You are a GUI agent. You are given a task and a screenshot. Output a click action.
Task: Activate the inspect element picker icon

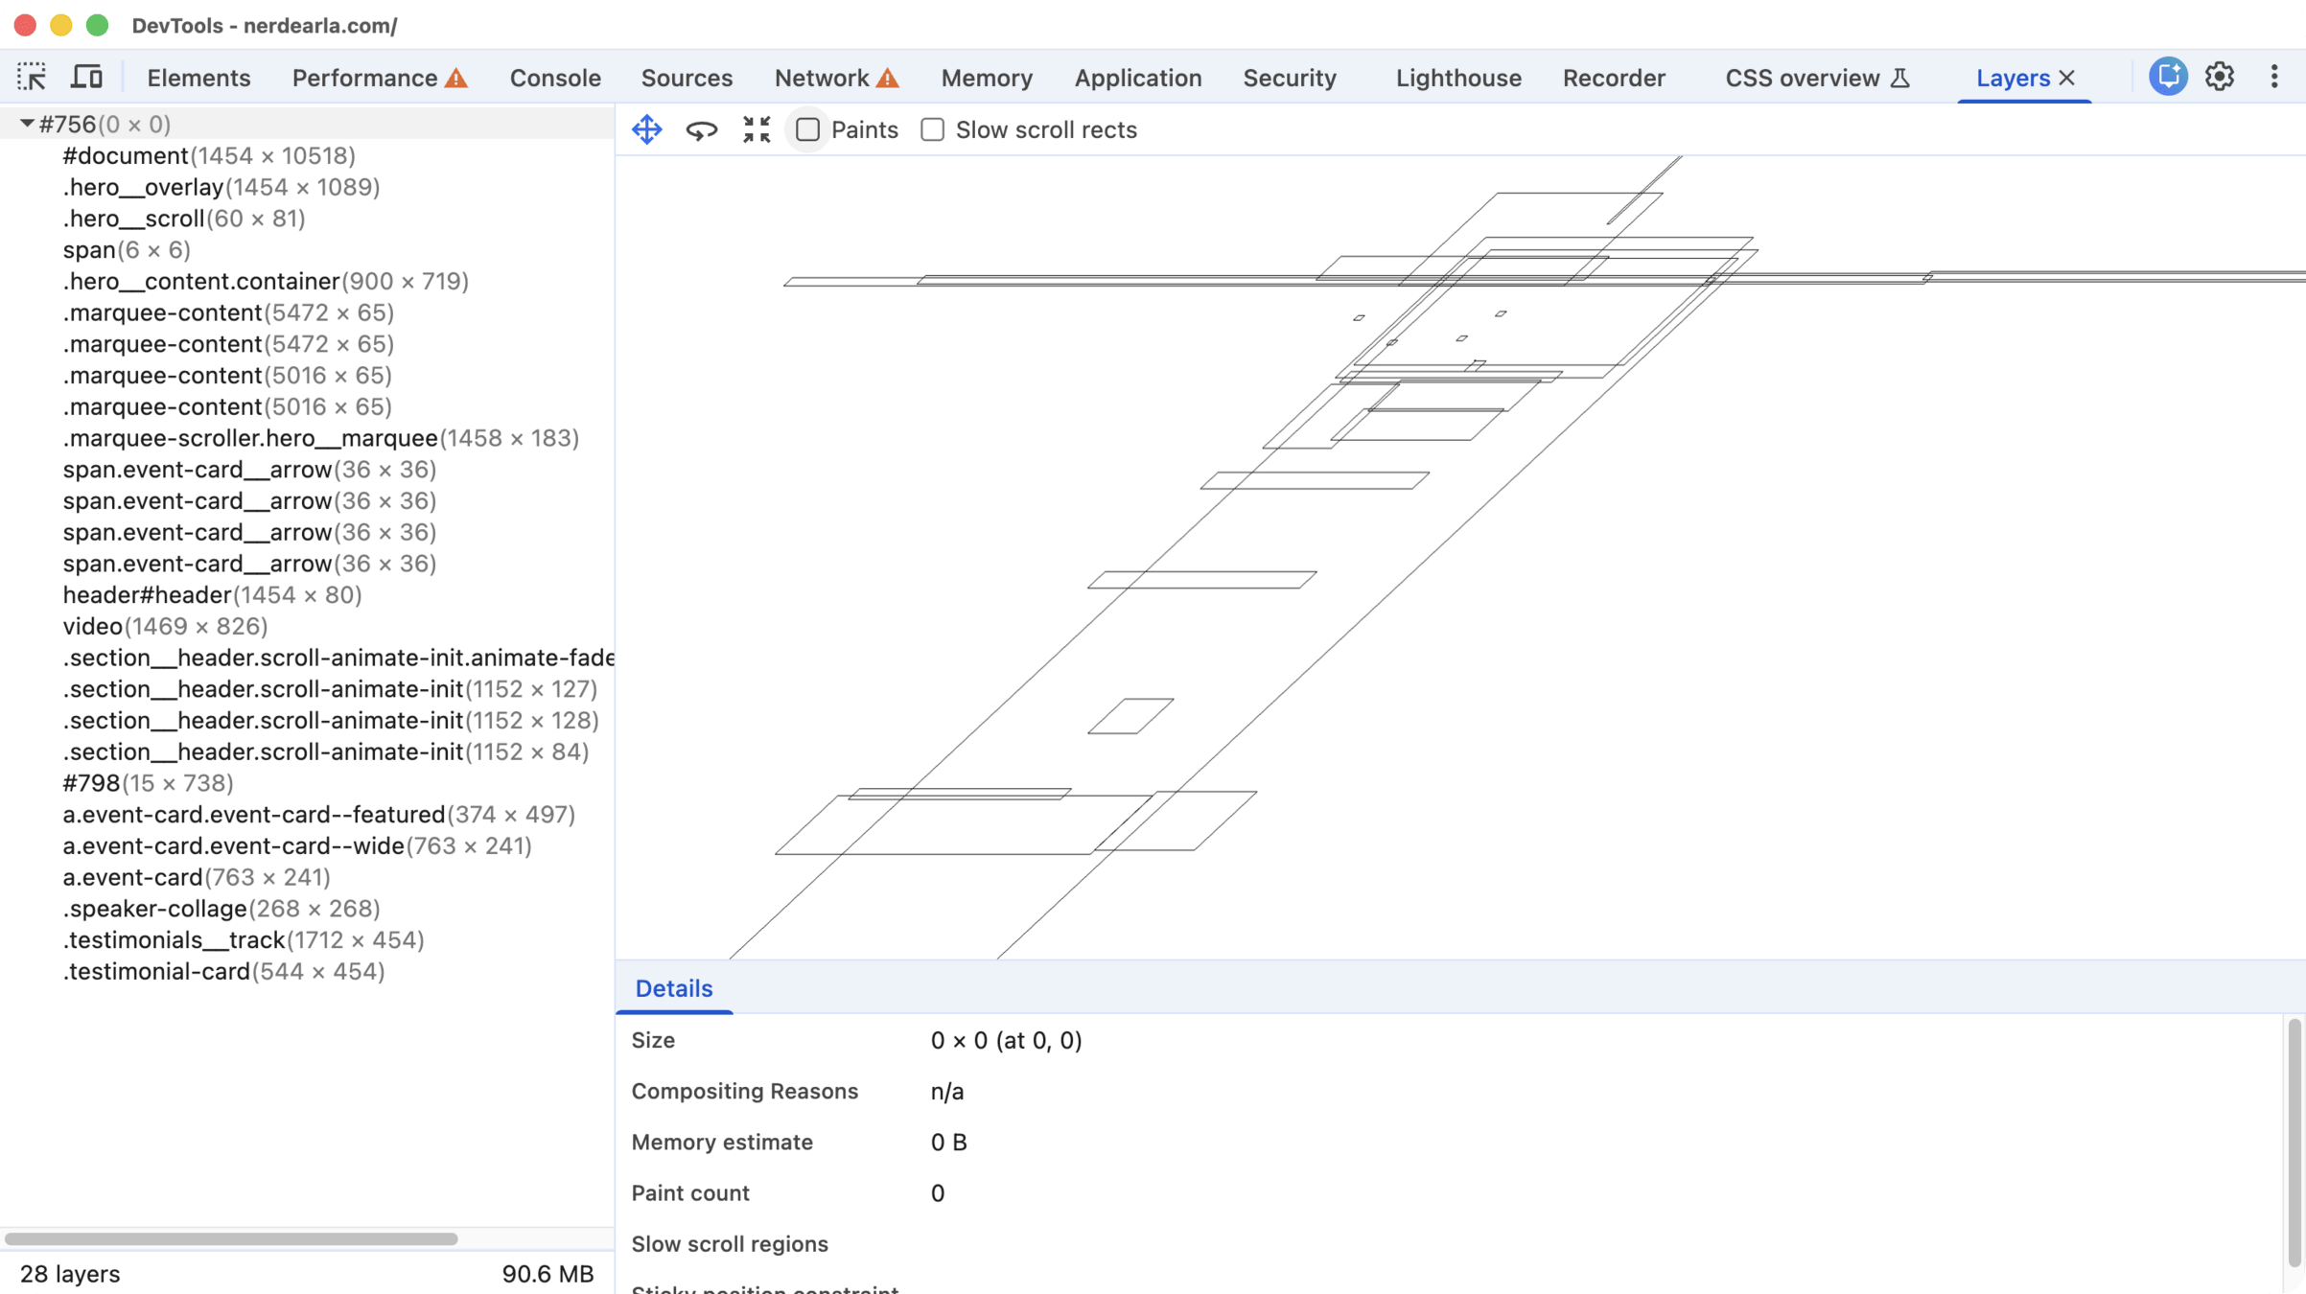(32, 77)
